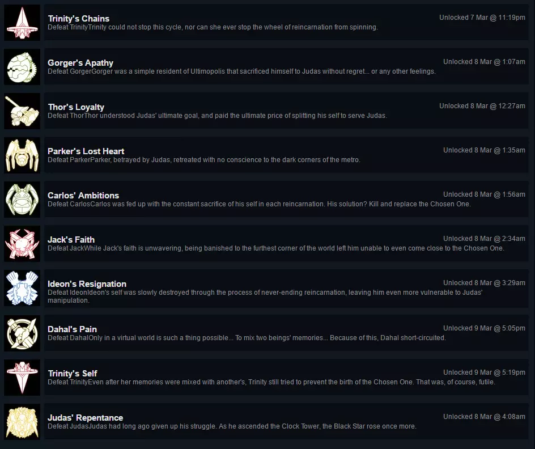
Task: Click the Trinity's Chains achievement icon
Action: coord(22,23)
